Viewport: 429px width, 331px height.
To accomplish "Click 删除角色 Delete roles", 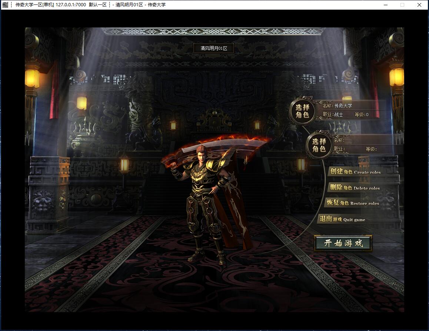I will click(x=355, y=188).
